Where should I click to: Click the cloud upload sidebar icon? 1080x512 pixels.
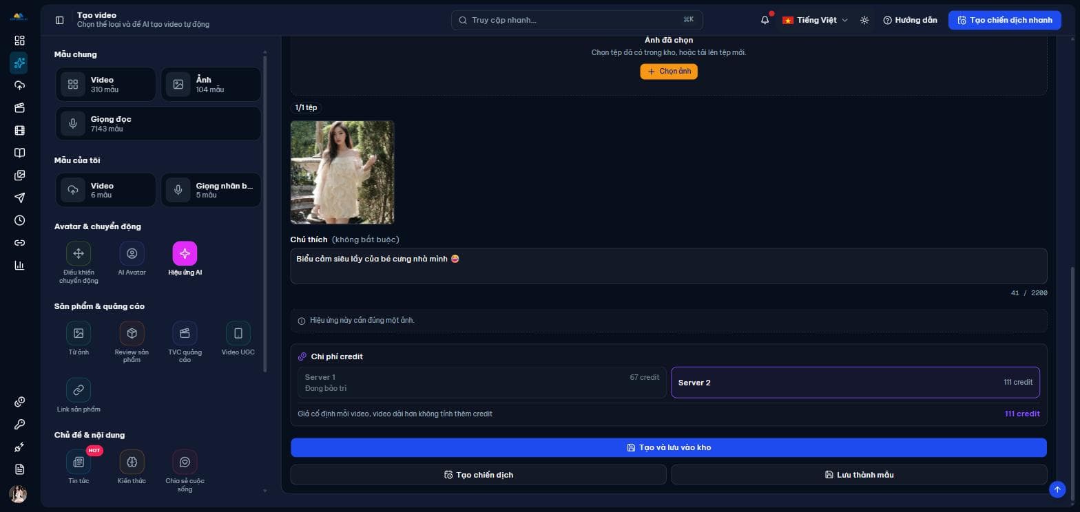[x=19, y=85]
